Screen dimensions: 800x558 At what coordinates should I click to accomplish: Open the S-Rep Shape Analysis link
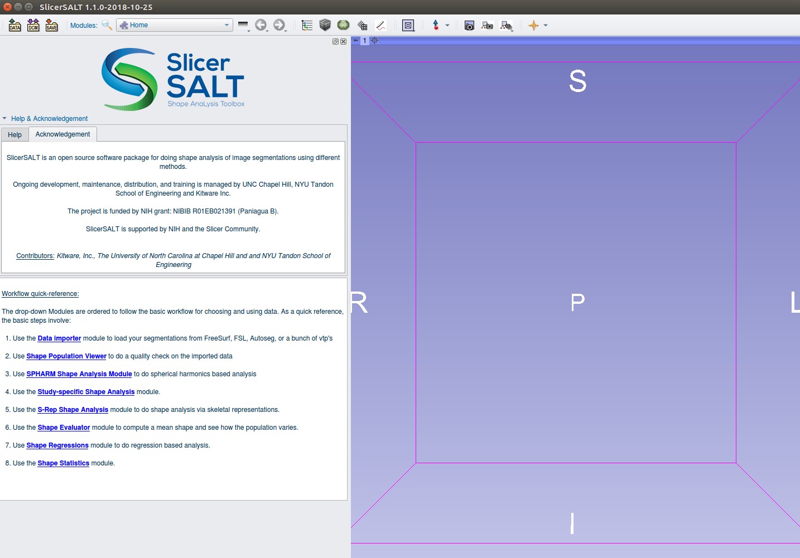click(73, 410)
